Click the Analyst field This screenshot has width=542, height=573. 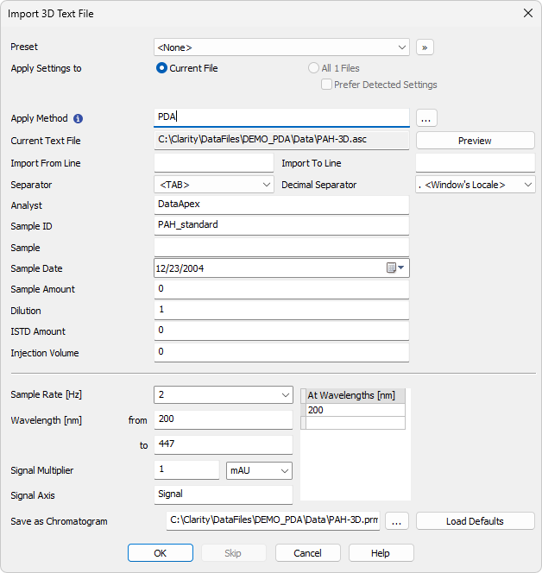[281, 205]
